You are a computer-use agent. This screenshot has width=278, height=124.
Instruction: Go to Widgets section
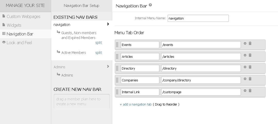pyautogui.click(x=14, y=25)
